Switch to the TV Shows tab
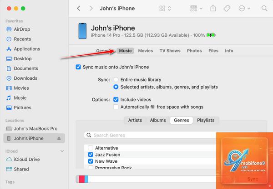The image size is (273, 189). (170, 51)
